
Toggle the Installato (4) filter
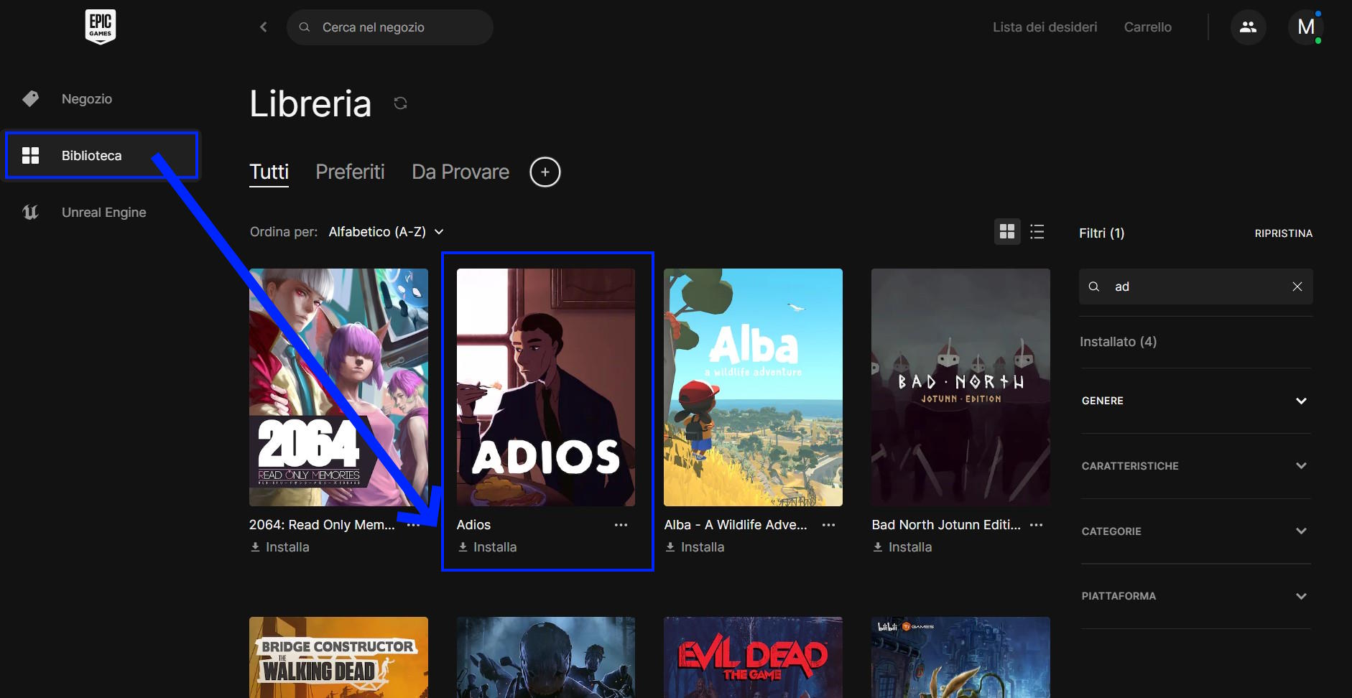[x=1118, y=342]
